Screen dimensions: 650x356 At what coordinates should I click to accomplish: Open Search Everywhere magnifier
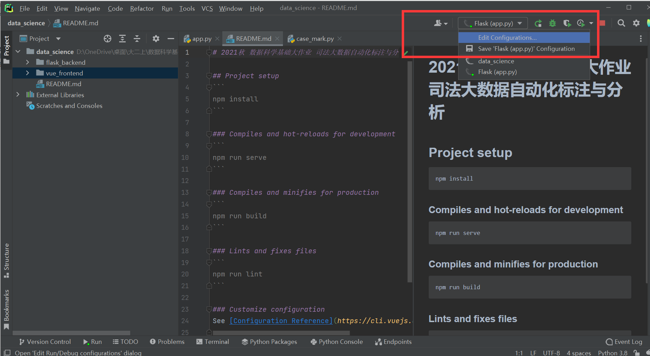point(621,23)
